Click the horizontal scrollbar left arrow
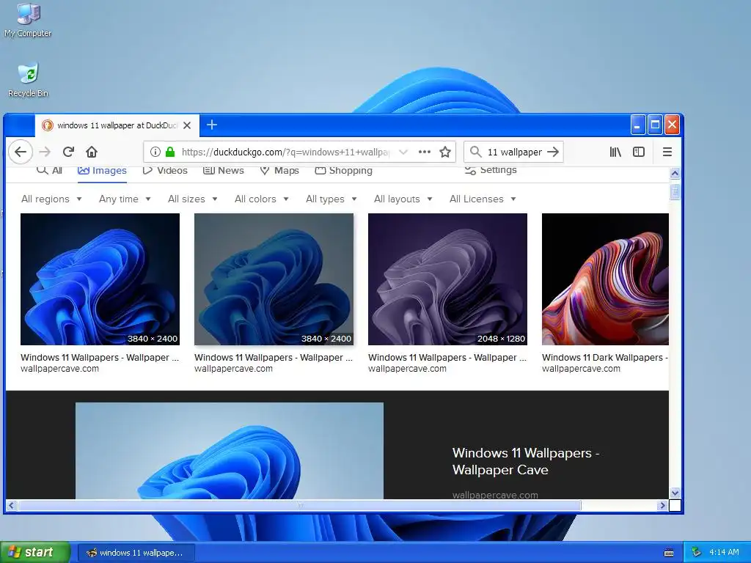This screenshot has width=751, height=563. [12, 505]
